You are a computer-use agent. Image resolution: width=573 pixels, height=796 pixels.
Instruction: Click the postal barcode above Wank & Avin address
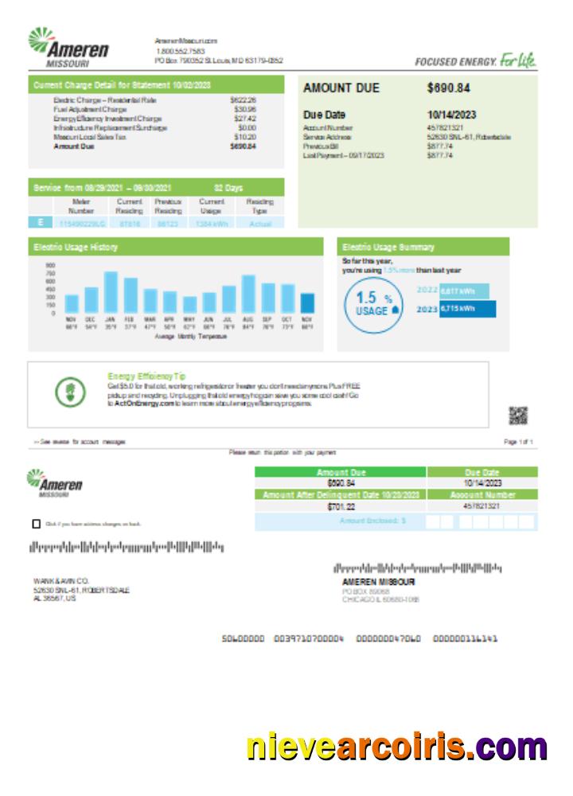tap(127, 548)
